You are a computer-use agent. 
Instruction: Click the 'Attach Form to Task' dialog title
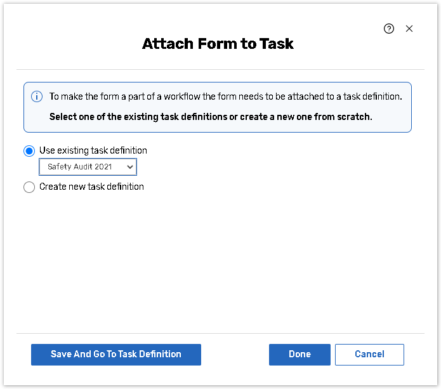click(218, 44)
